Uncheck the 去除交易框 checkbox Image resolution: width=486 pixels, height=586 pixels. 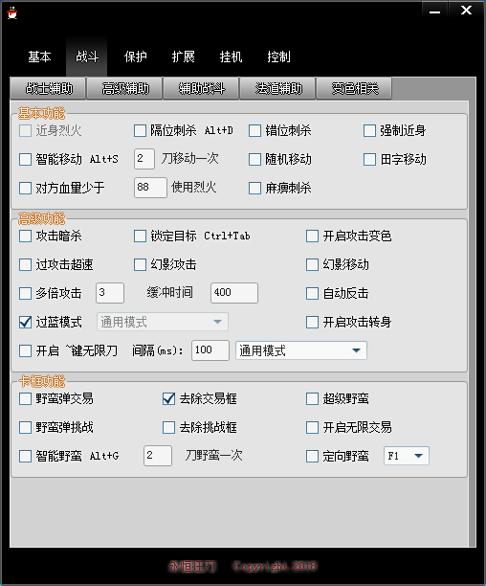point(168,398)
